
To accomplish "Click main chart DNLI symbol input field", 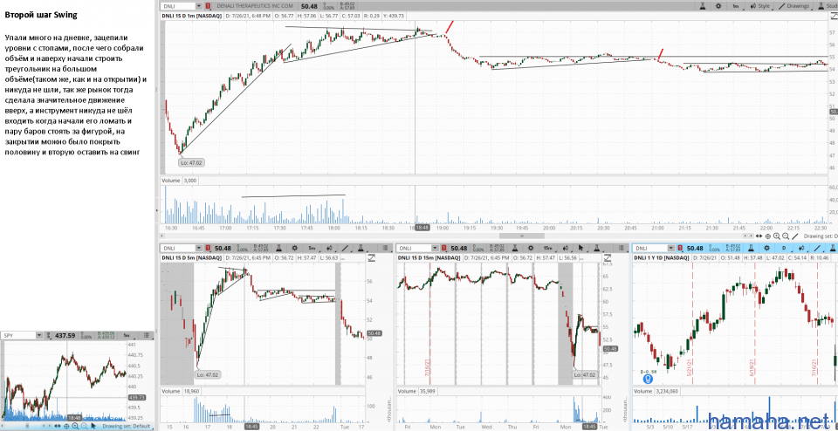I will click(x=178, y=6).
